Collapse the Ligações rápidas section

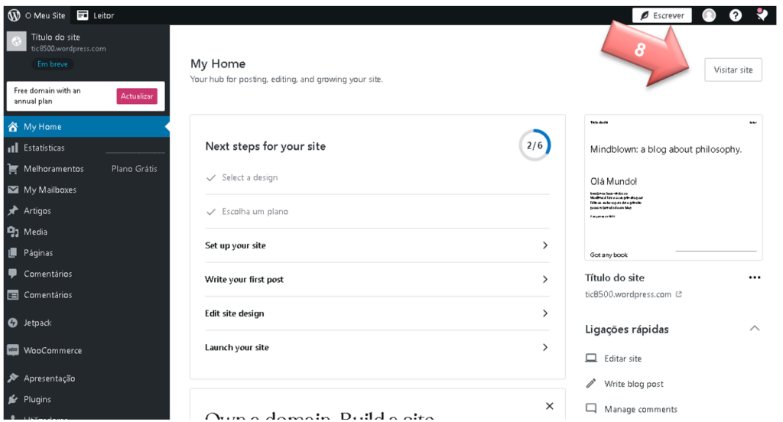pyautogui.click(x=755, y=329)
